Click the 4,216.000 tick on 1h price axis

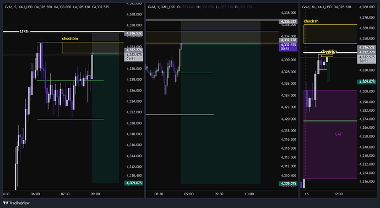[x=367, y=182]
